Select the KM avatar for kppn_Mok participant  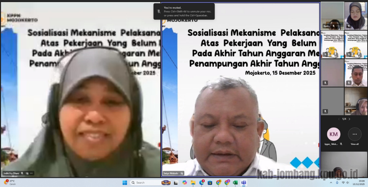click(x=334, y=134)
